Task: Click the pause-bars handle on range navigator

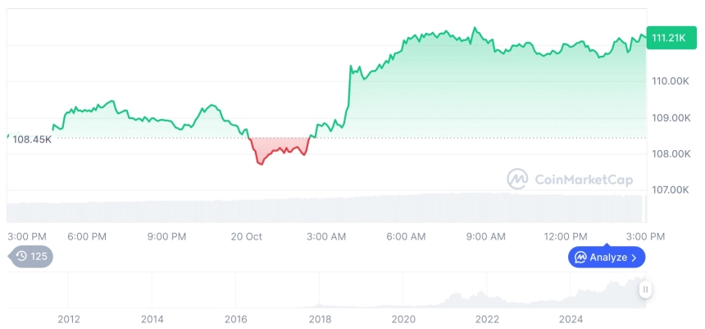Action: pos(645,289)
